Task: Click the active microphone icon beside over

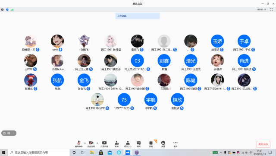Action: point(60,50)
